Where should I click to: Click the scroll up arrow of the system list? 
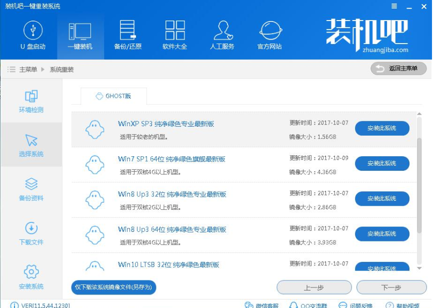point(419,114)
